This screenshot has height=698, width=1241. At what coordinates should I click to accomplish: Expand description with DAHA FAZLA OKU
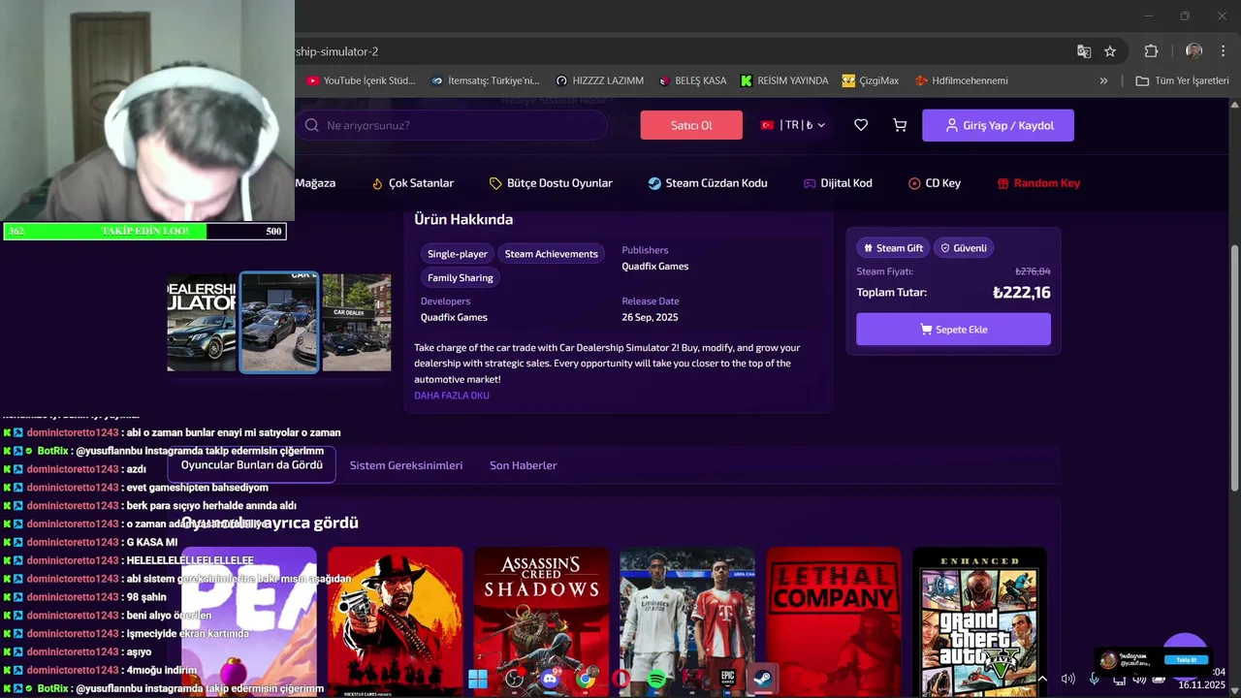452,396
